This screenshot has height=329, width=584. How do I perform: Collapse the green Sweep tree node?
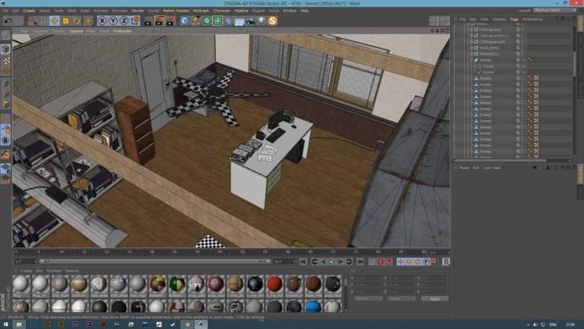click(471, 59)
